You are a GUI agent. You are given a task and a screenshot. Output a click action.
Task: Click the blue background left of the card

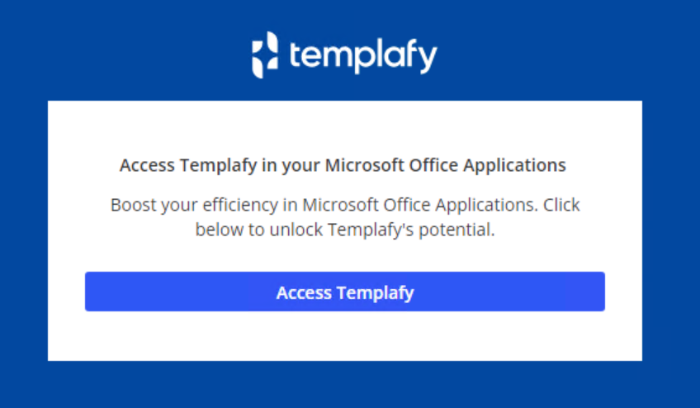coord(23,231)
